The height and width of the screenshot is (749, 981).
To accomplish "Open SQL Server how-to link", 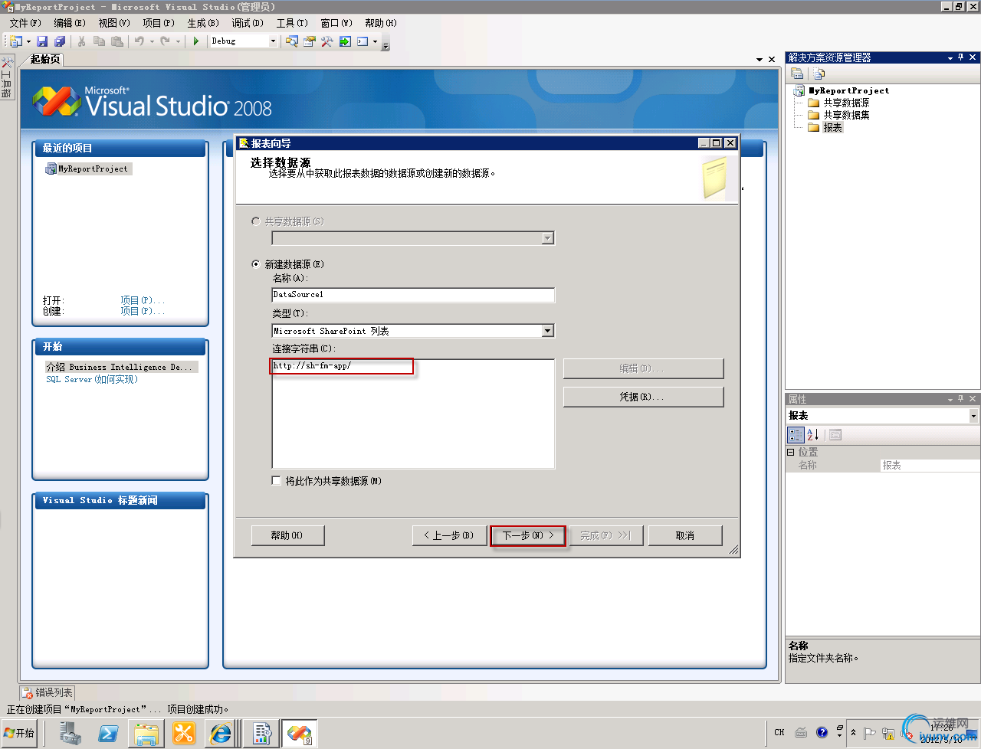I will pos(92,379).
